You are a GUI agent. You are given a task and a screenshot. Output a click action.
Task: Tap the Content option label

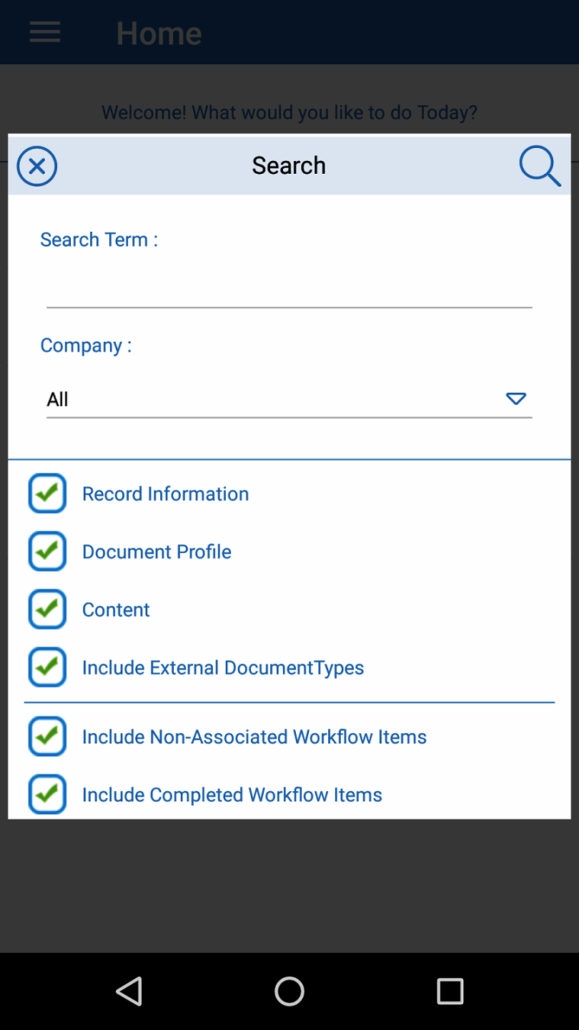click(116, 609)
